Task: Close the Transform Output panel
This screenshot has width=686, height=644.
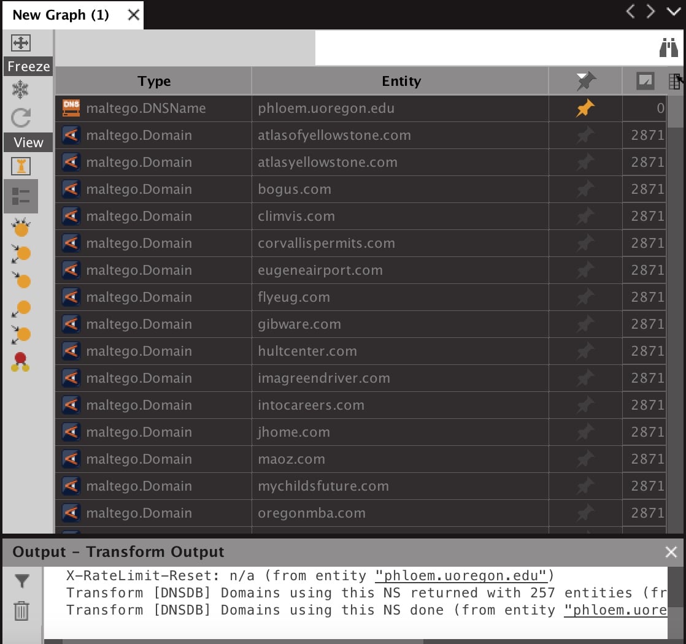Action: pyautogui.click(x=671, y=552)
